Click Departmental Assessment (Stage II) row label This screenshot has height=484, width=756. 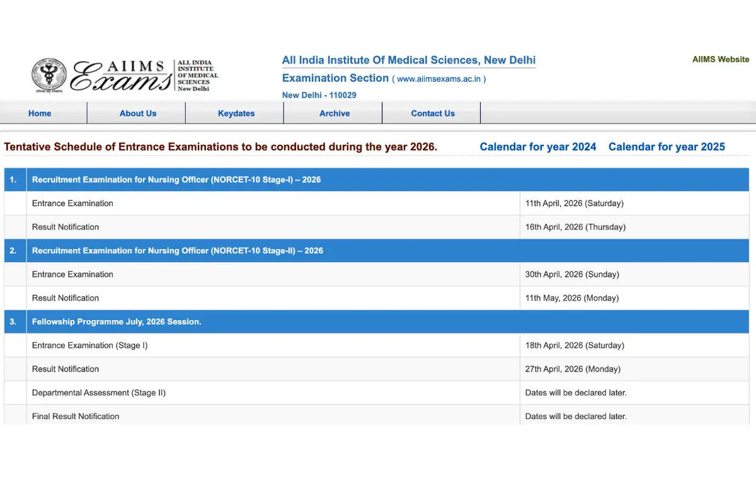(99, 393)
